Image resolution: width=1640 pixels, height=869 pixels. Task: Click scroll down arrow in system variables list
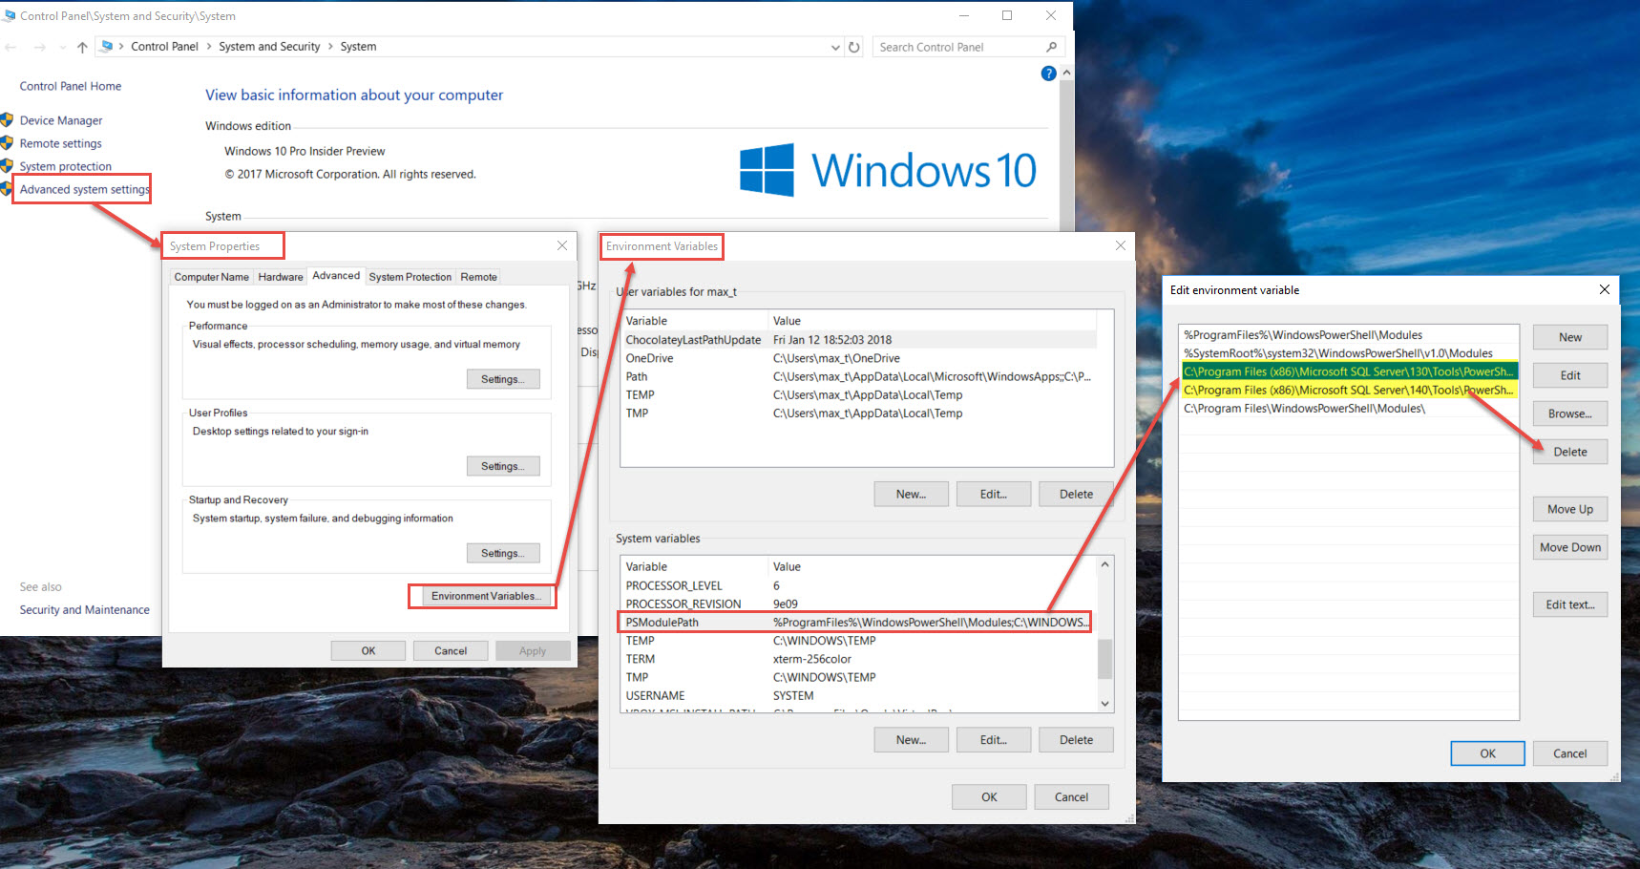click(x=1104, y=704)
